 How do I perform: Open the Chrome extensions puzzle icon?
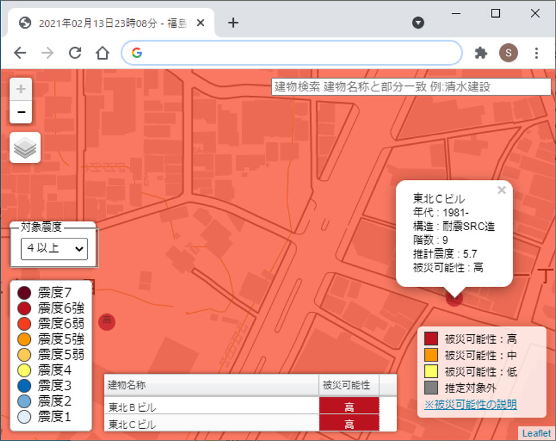click(x=481, y=53)
